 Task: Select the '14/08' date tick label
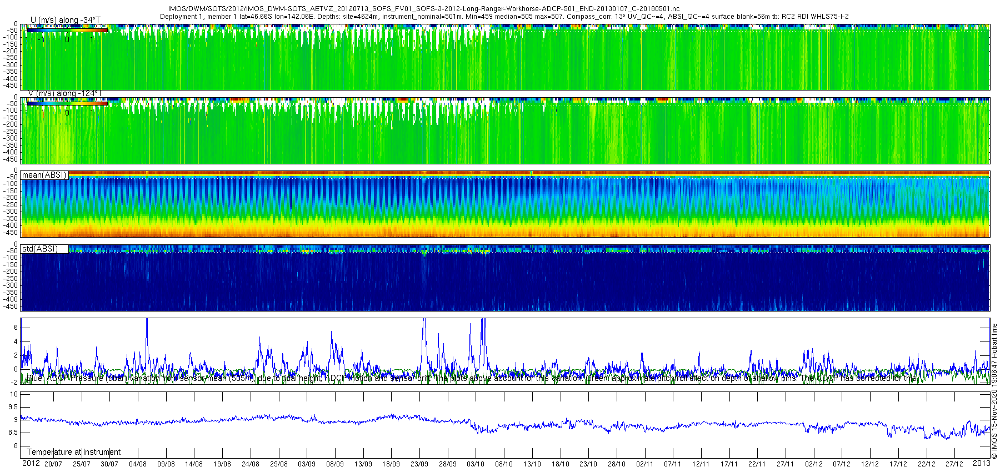(x=194, y=464)
